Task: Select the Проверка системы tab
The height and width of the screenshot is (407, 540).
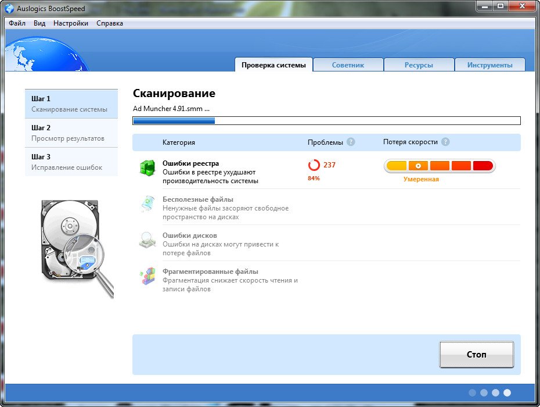Action: point(273,65)
